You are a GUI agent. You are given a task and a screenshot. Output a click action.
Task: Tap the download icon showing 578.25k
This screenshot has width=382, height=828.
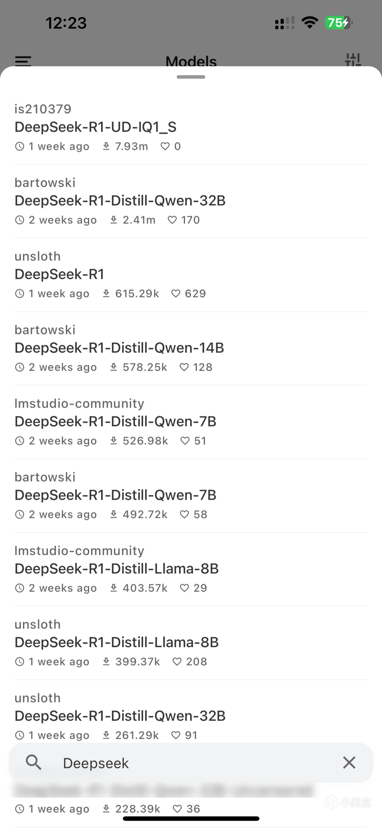113,367
